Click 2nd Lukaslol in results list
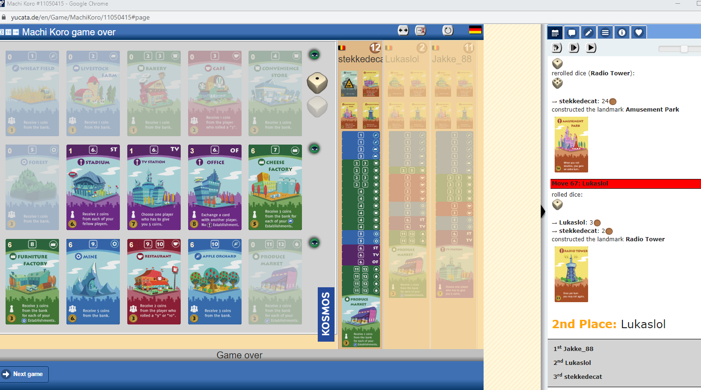701x390 pixels. [572, 363]
